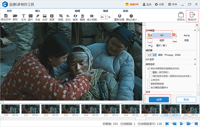Viewport: 200px width, 127px height.
Task: Click the 导出GIF export icon
Action: 192,15
